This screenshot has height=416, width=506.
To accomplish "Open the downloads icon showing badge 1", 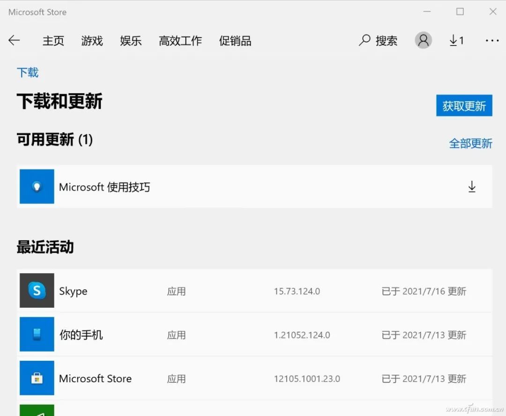I will pos(455,41).
